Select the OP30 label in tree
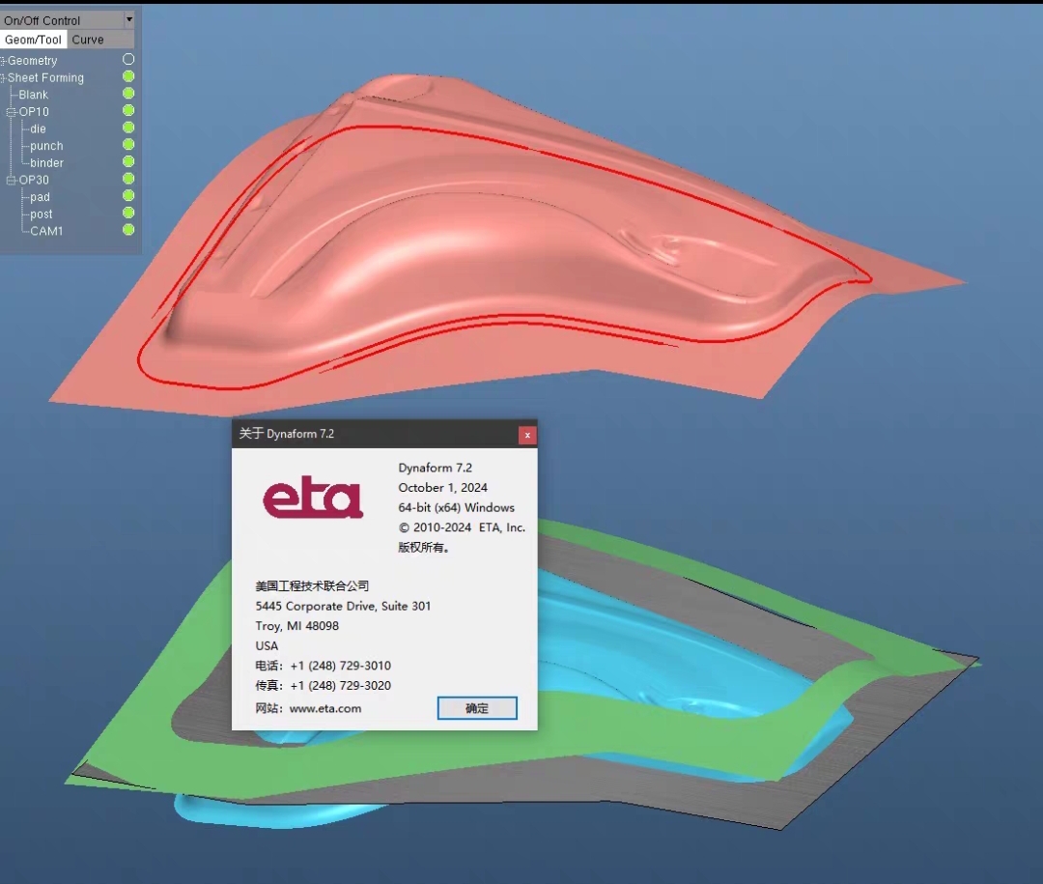 tap(34, 180)
